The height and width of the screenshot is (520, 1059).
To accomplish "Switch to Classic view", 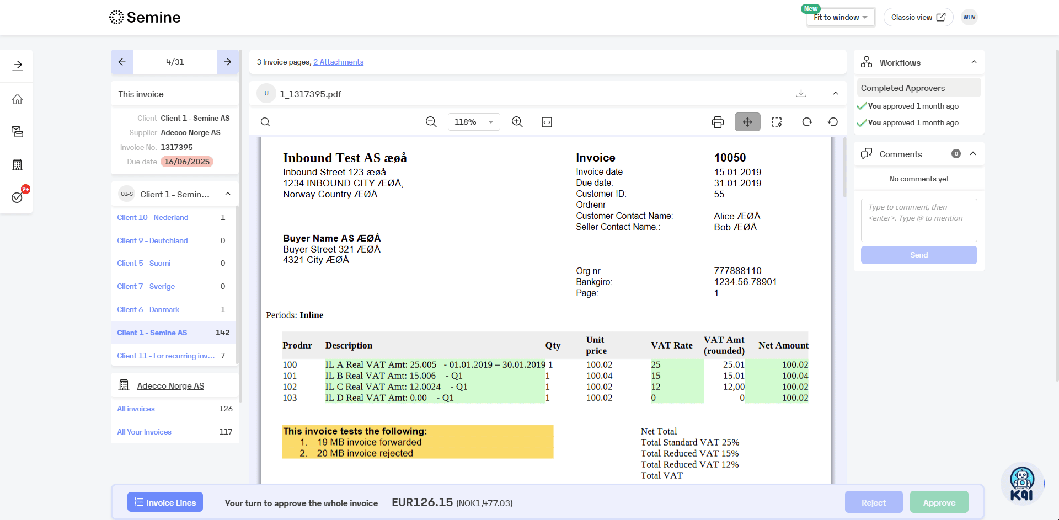I will tap(918, 17).
